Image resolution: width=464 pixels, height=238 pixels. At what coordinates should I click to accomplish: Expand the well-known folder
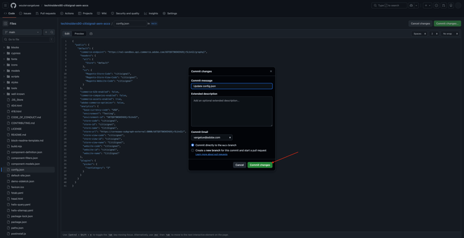(x=18, y=94)
